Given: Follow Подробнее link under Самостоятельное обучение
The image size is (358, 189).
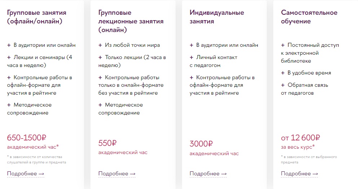Looking at the screenshot, I should click(299, 174).
